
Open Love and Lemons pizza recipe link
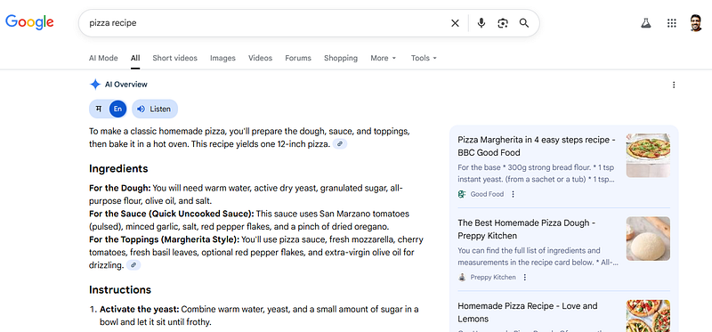pyautogui.click(x=527, y=312)
